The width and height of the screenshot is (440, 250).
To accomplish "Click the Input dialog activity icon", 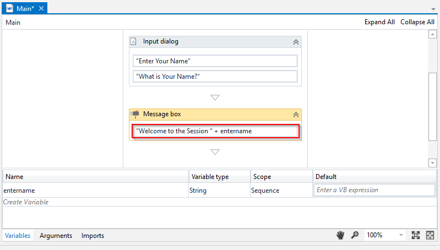I will click(134, 41).
